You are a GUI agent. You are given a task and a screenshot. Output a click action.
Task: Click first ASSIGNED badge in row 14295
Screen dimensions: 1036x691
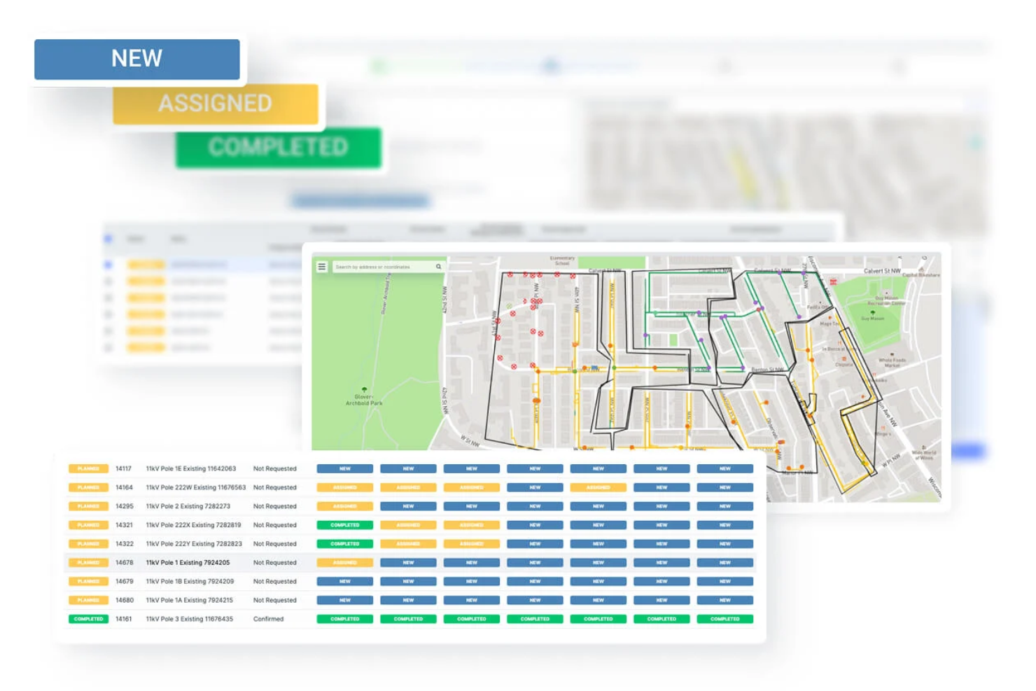coord(344,506)
